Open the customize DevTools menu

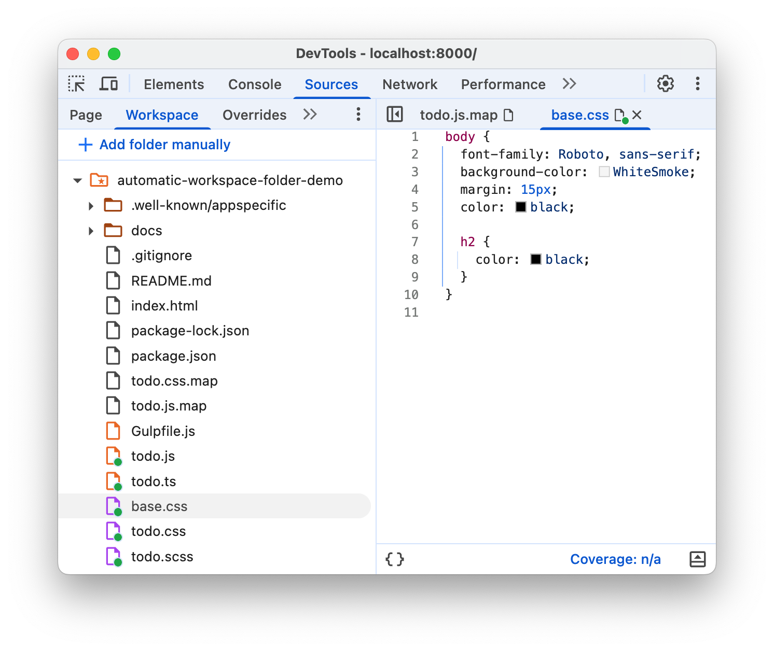(698, 83)
